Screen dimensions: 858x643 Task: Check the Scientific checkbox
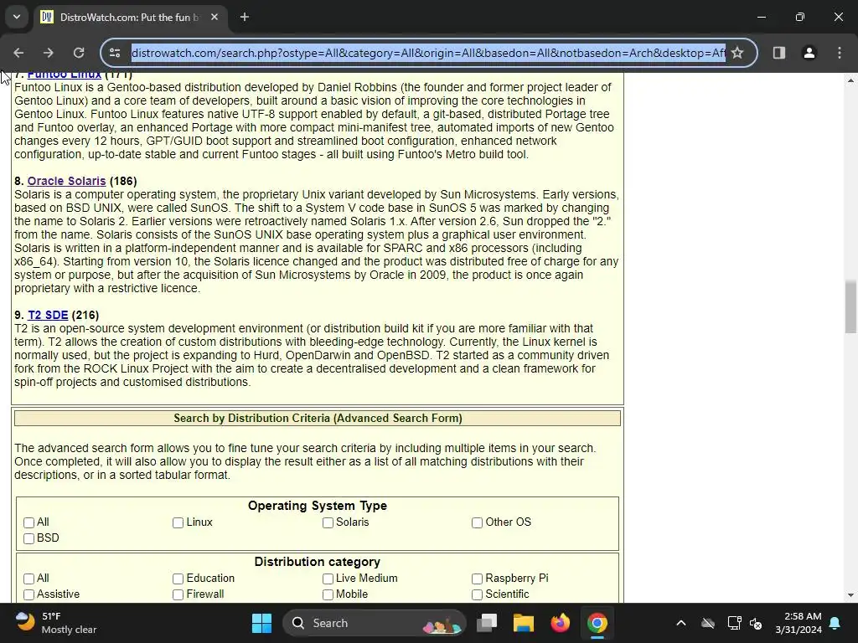[x=477, y=594]
